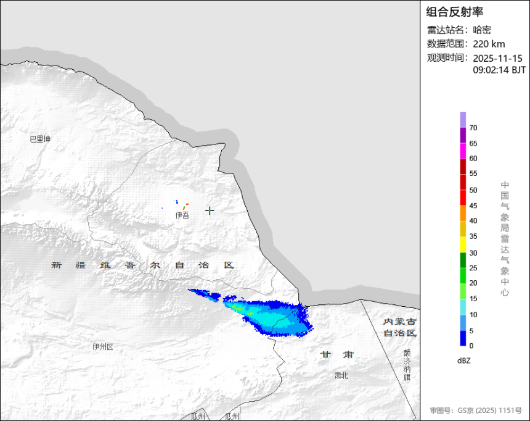Click the 内蒙古 自治区 label
Viewport: 530px width, 421px height.
point(400,327)
